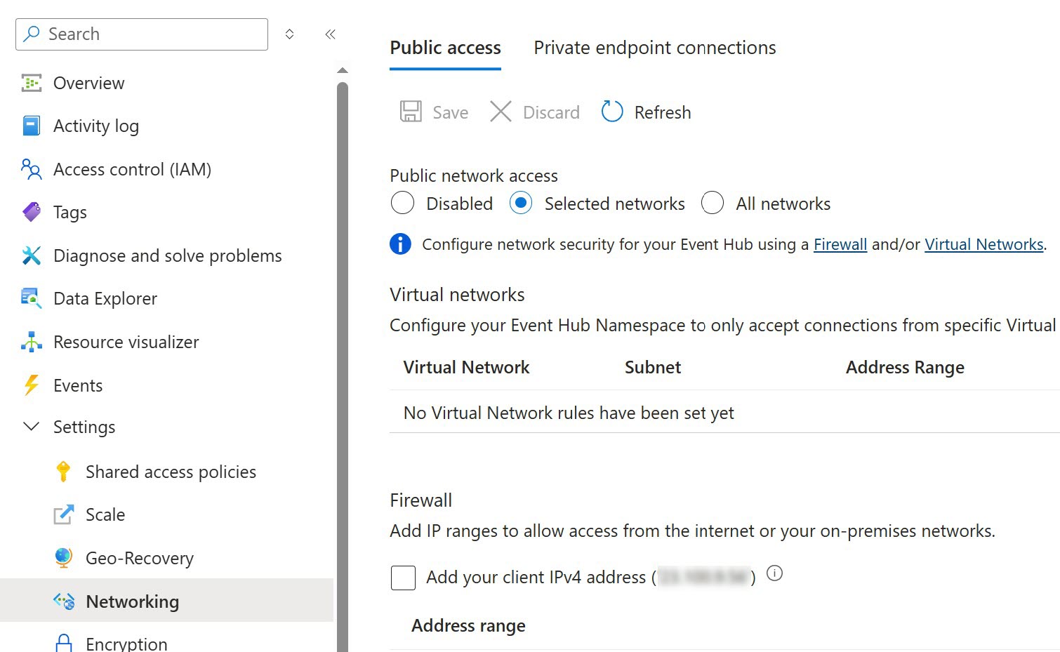Open Resource visualizer icon
Viewport: 1060px width, 652px height.
pyautogui.click(x=32, y=342)
